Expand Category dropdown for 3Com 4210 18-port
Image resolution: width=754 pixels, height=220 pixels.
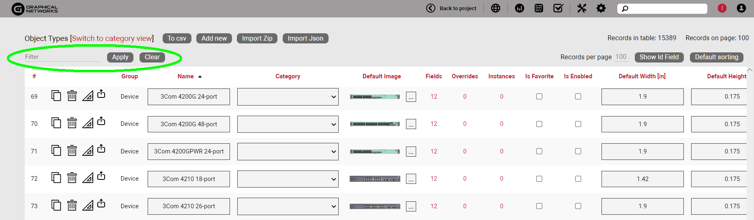pos(288,179)
